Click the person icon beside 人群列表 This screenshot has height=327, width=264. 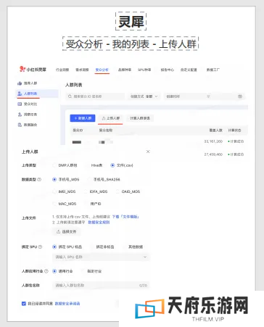[20, 94]
